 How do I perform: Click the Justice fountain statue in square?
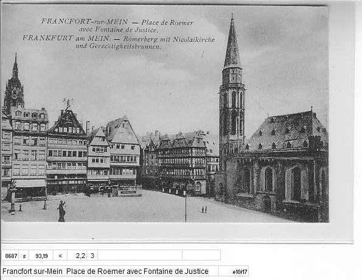click(61, 211)
